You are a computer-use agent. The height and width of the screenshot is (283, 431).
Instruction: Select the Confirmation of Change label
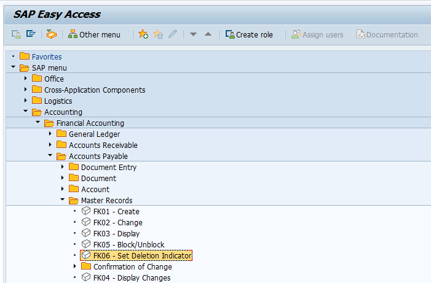click(133, 267)
